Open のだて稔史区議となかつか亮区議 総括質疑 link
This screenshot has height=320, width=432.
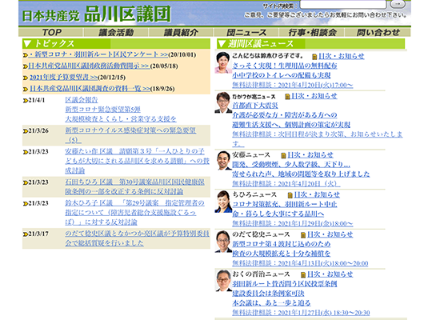pyautogui.click(x=138, y=238)
